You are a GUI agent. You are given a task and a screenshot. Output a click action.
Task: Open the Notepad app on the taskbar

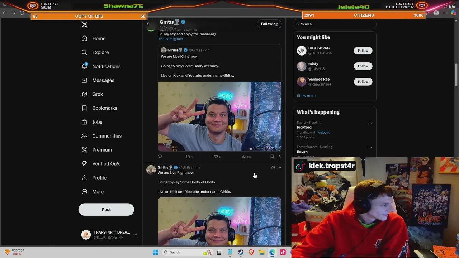[230, 252]
